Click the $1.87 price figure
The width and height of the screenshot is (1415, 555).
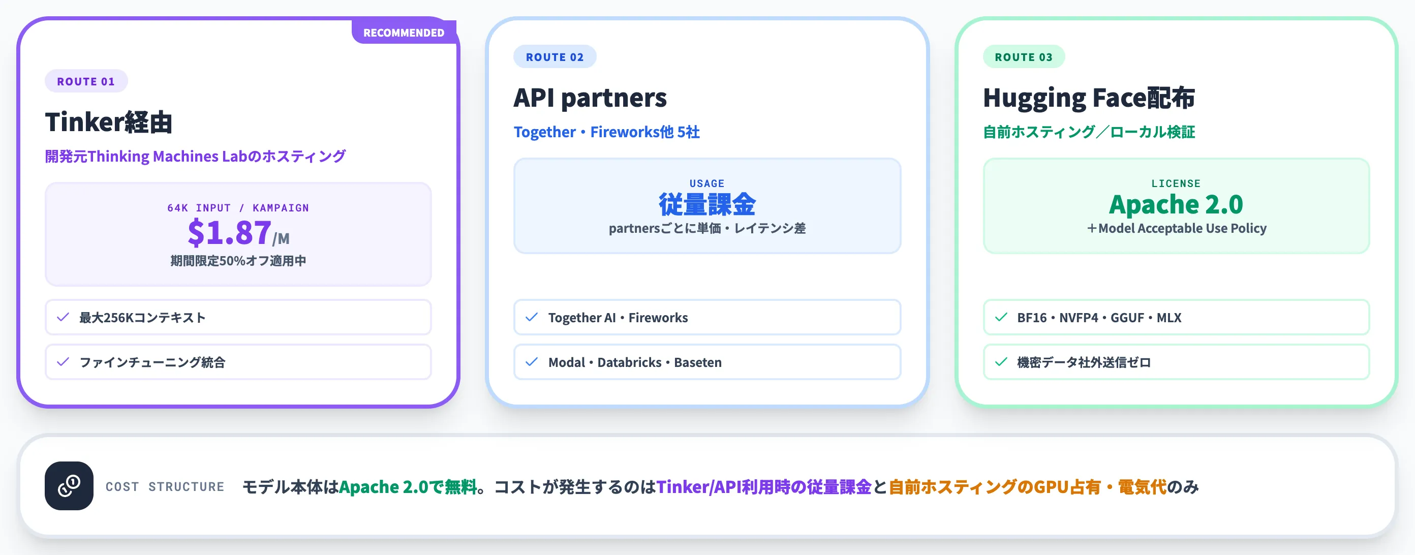(230, 232)
